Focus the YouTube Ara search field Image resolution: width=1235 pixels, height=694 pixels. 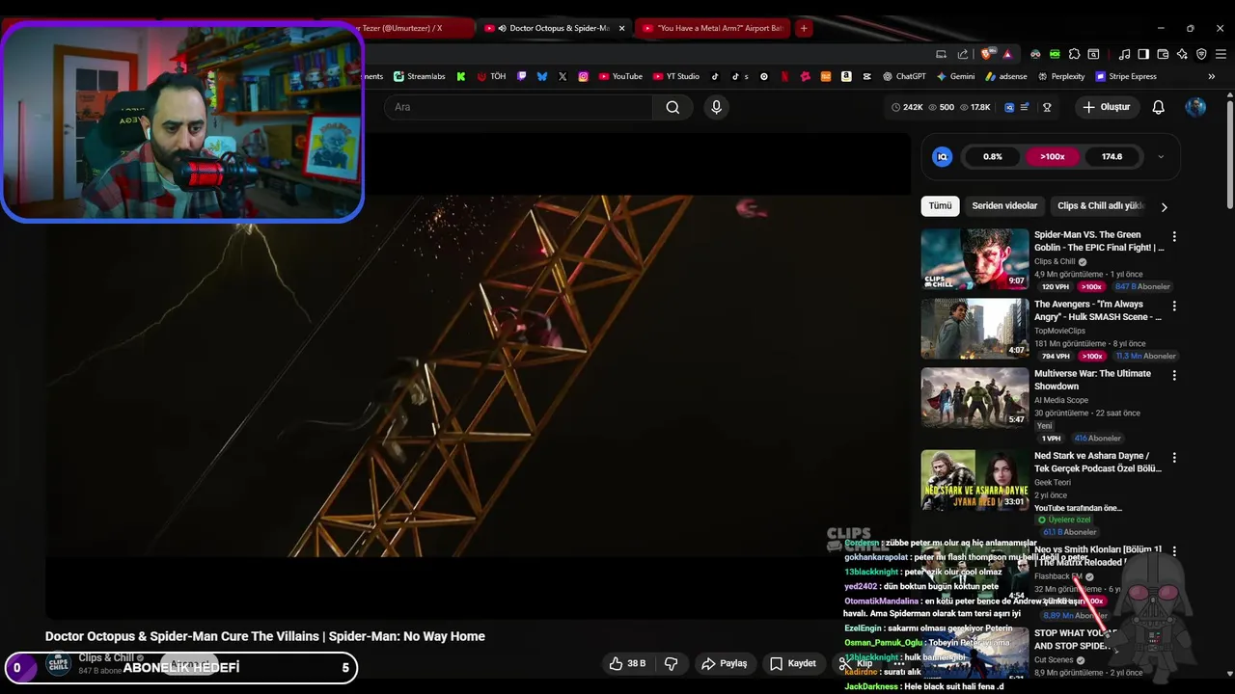[519, 107]
